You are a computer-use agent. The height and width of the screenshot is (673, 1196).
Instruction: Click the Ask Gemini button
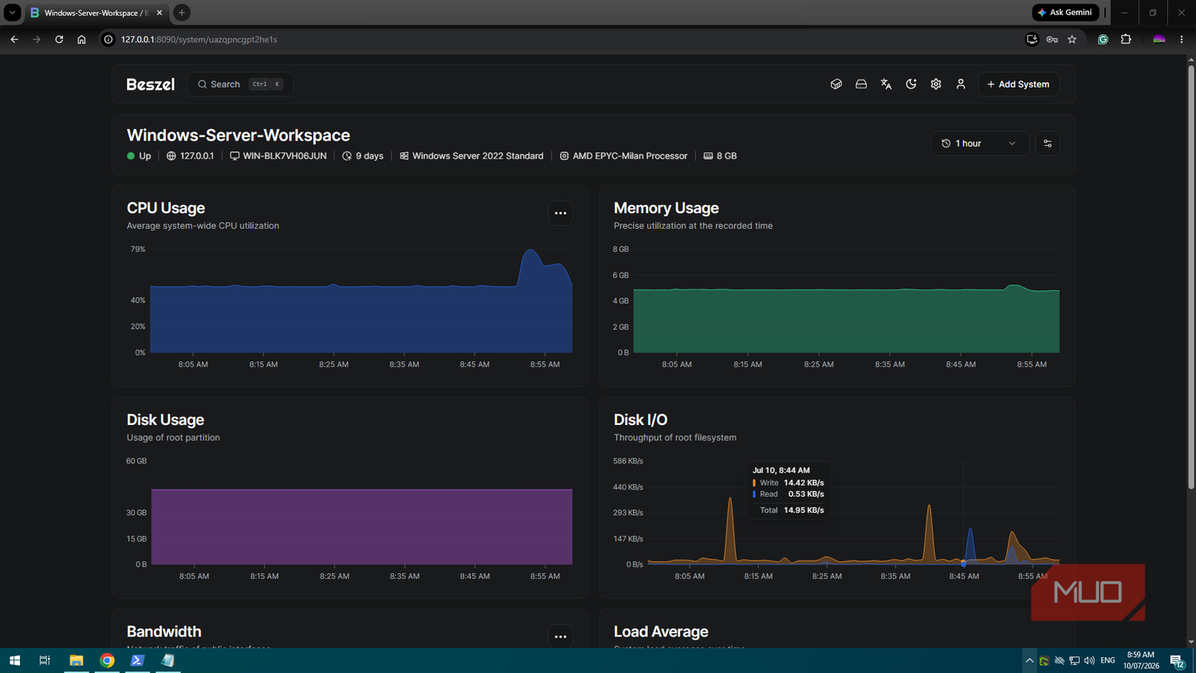[x=1065, y=12]
